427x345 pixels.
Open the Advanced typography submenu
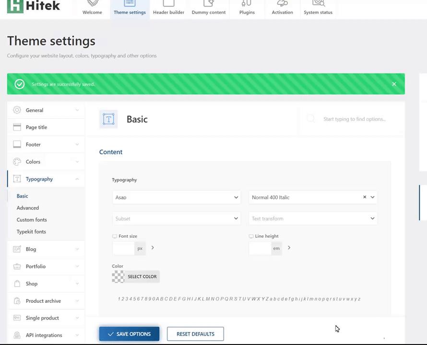(x=28, y=208)
